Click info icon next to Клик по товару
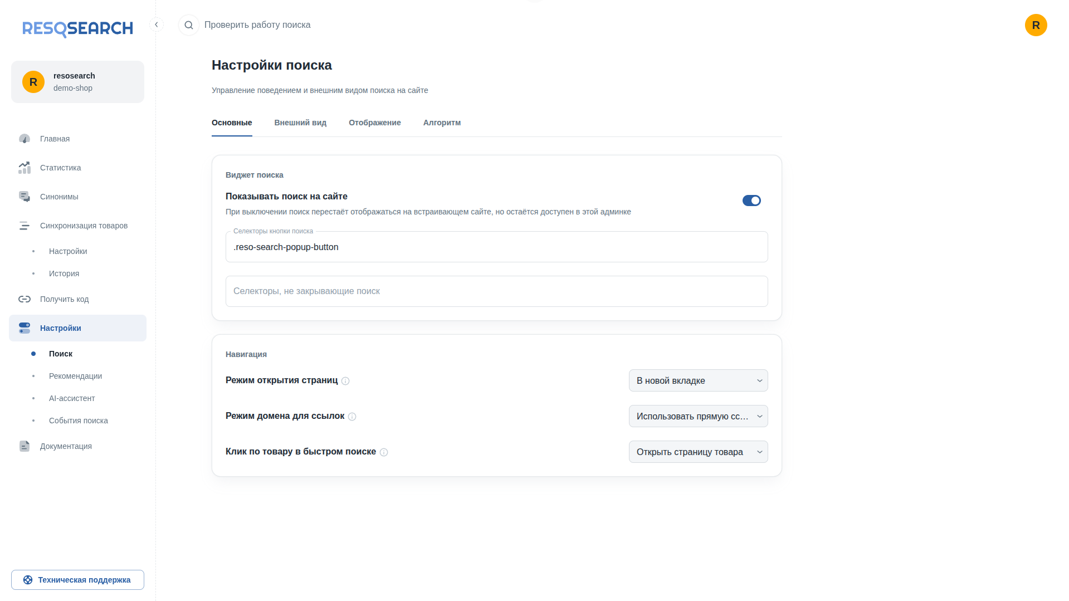The width and height of the screenshot is (1069, 601). (x=384, y=452)
